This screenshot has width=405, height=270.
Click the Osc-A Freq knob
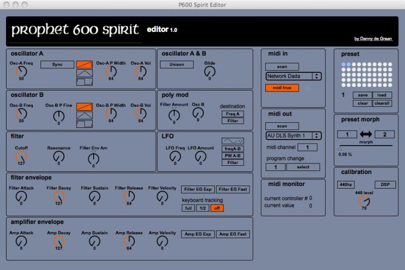pos(21,71)
